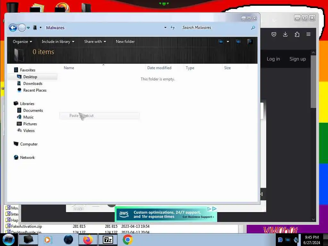328x246 pixels.
Task: Open the Pictures library
Action: [30, 124]
